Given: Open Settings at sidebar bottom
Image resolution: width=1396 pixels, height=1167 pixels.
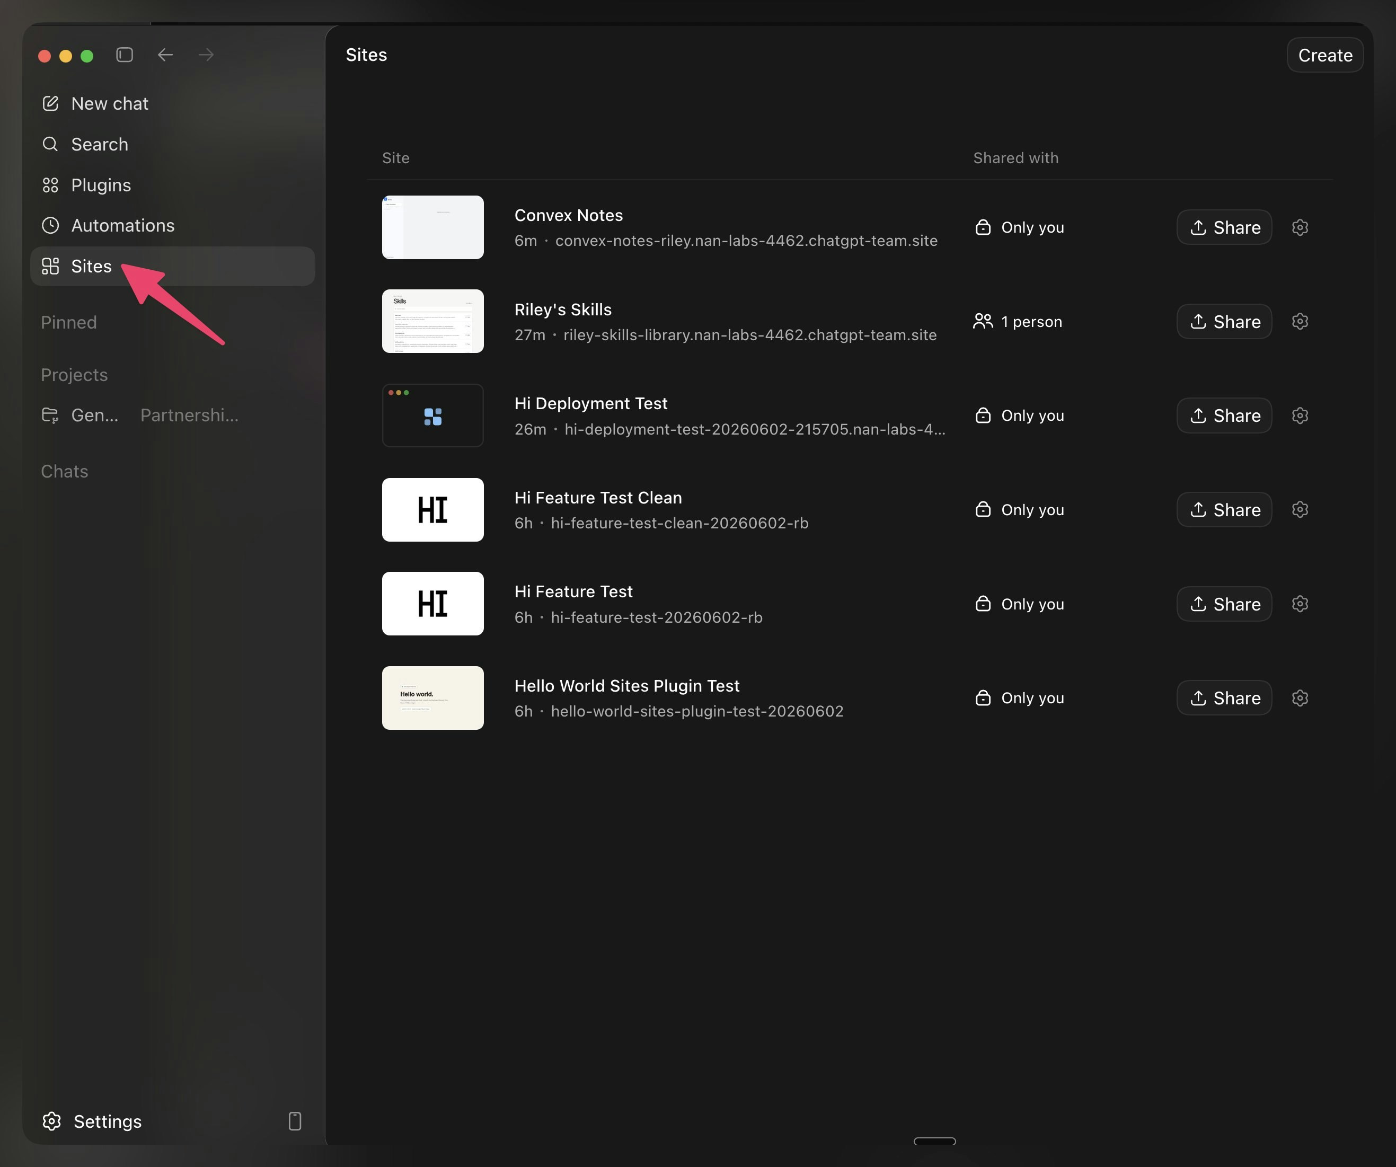Looking at the screenshot, I should point(92,1121).
